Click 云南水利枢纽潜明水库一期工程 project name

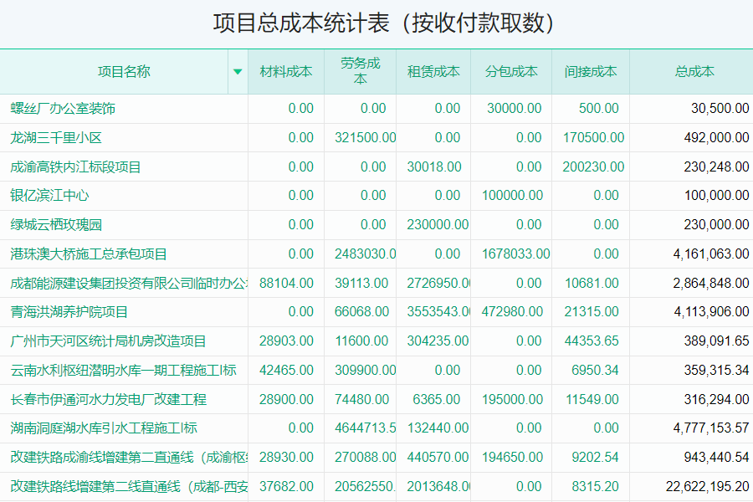[x=123, y=371]
